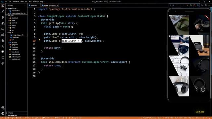Viewport: 212px width, 119px height.
Task: Open the Go menu
Action: 26,2
